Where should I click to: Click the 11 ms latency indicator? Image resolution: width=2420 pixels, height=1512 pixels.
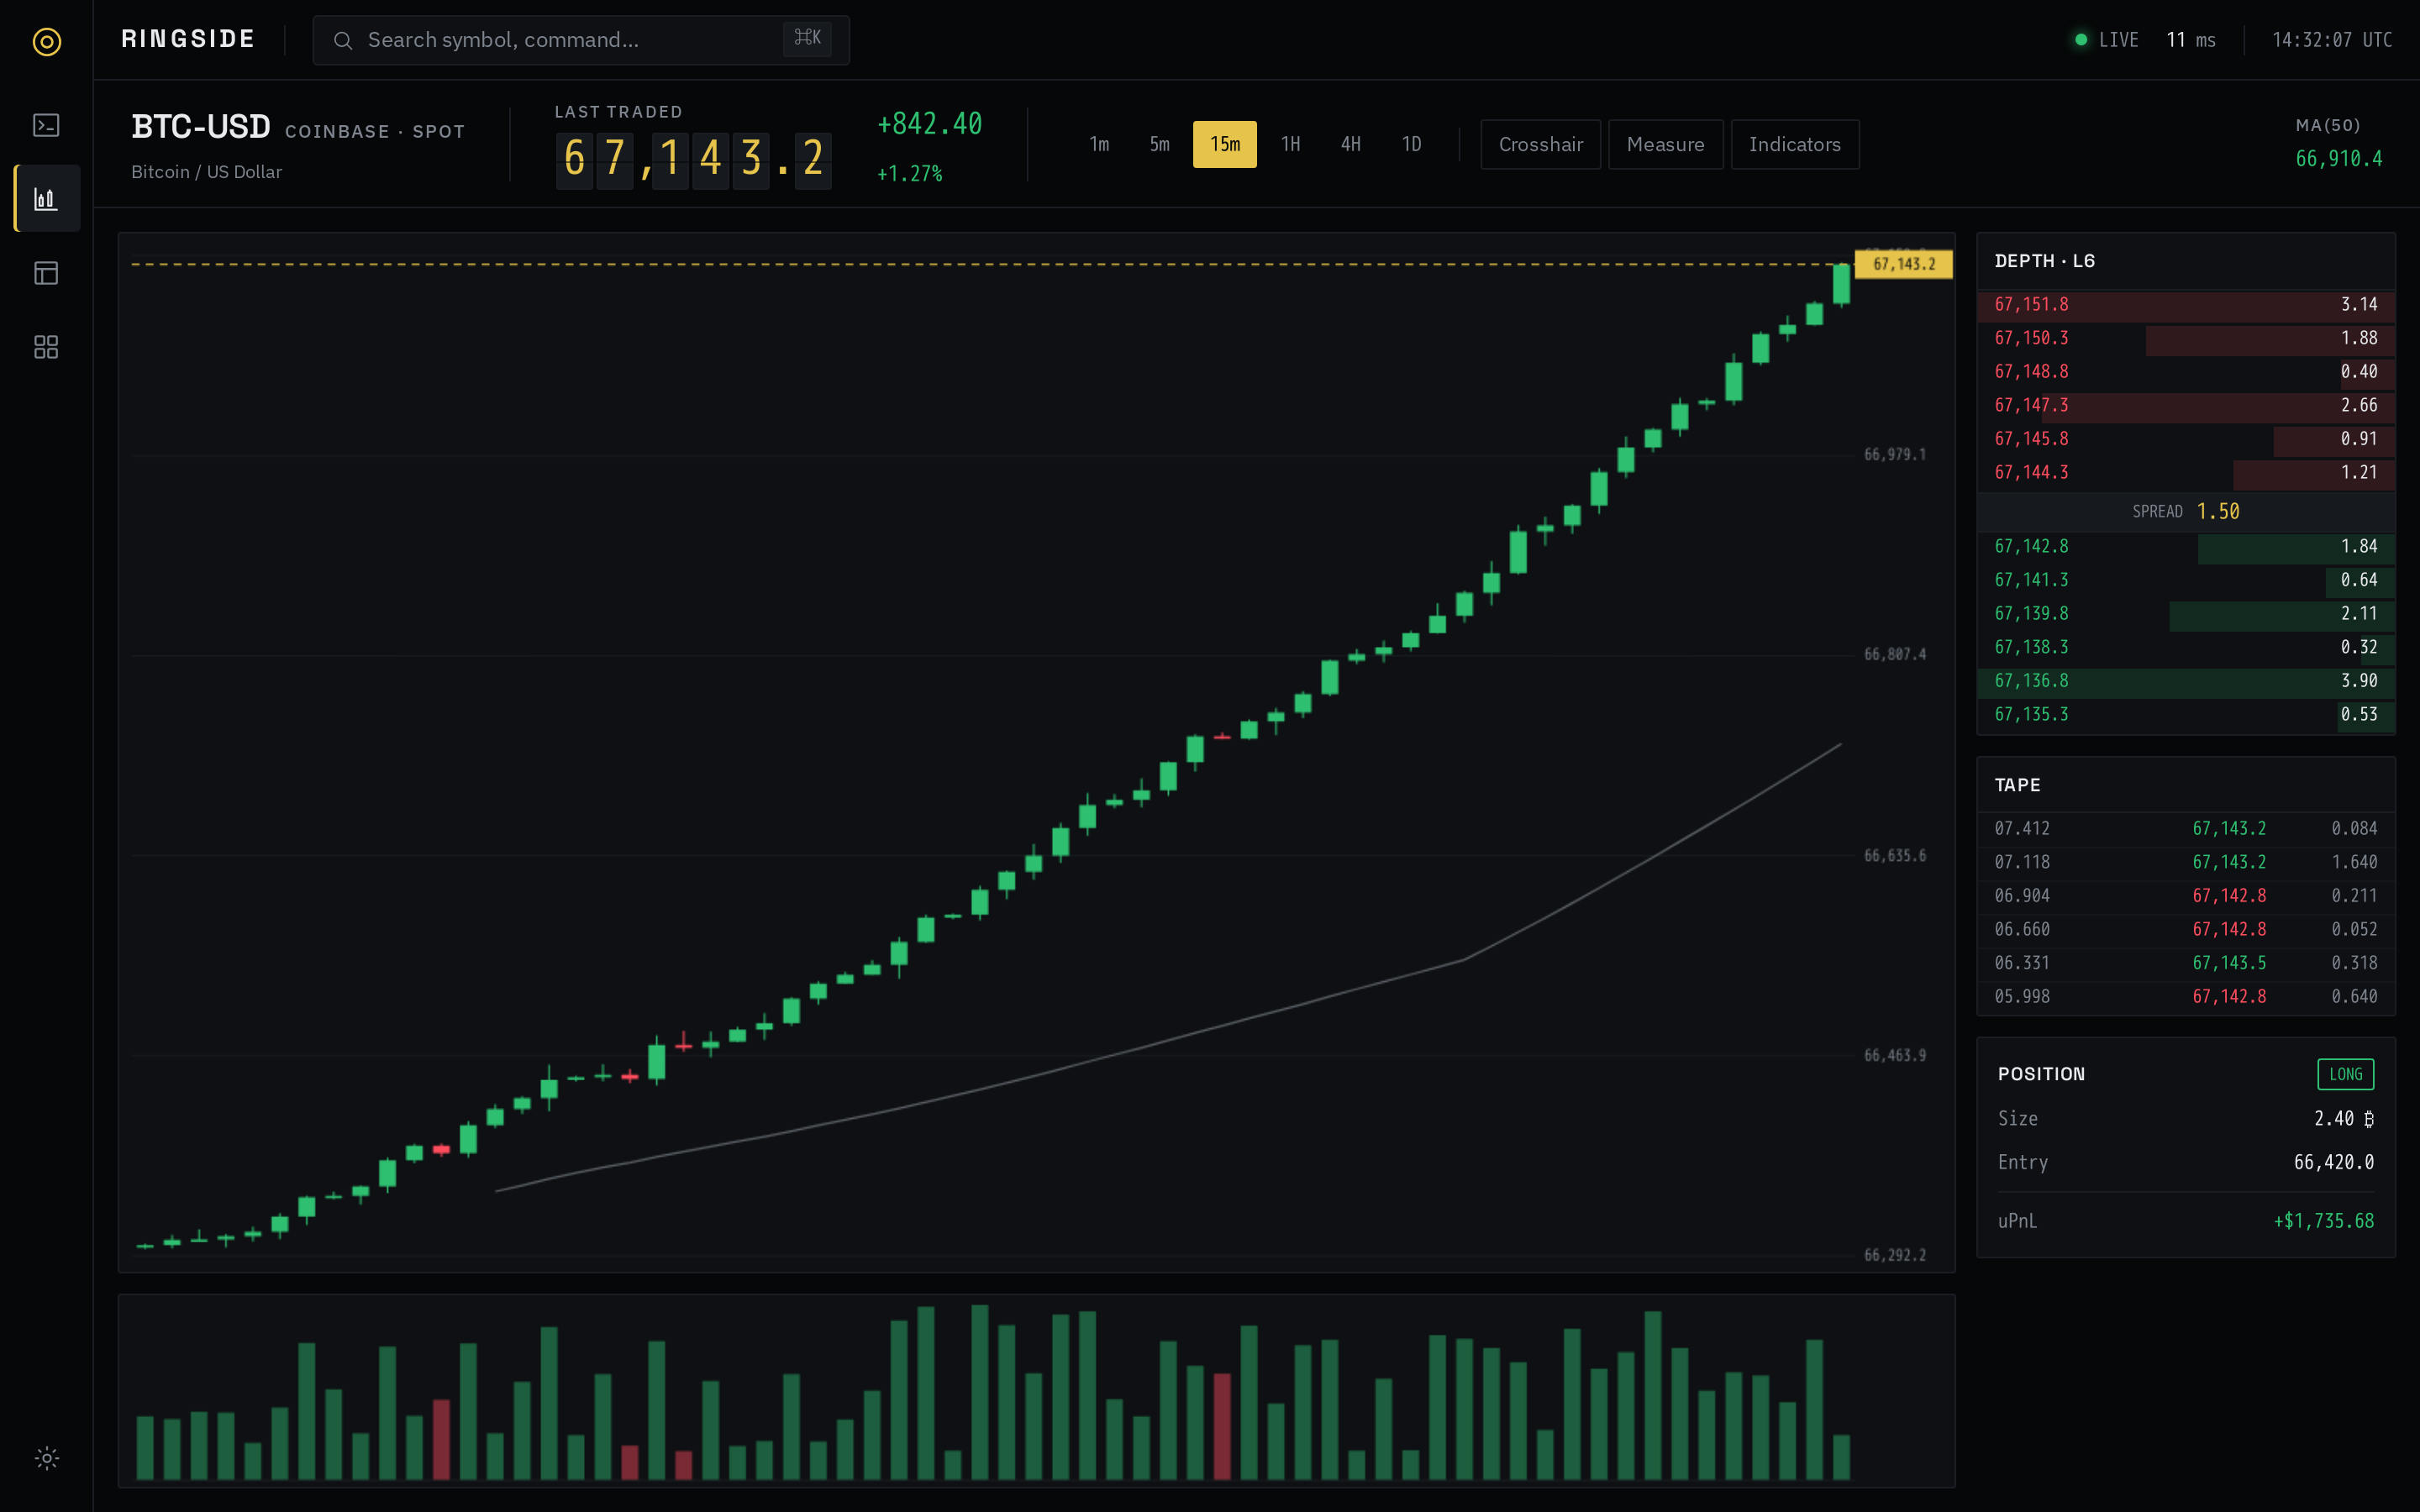point(2190,40)
